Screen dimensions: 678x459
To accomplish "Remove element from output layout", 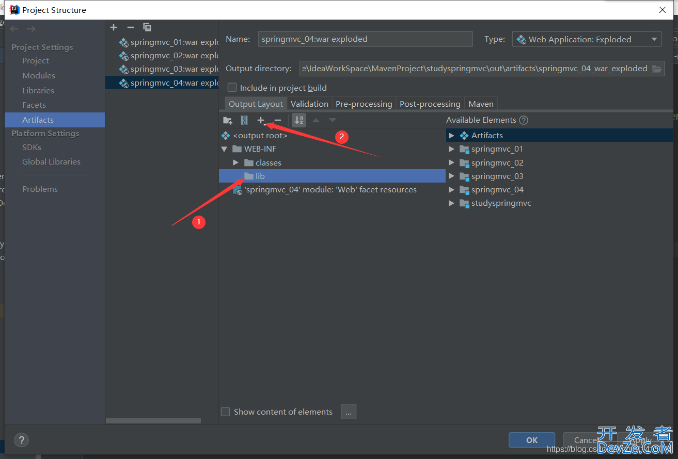I will [278, 120].
